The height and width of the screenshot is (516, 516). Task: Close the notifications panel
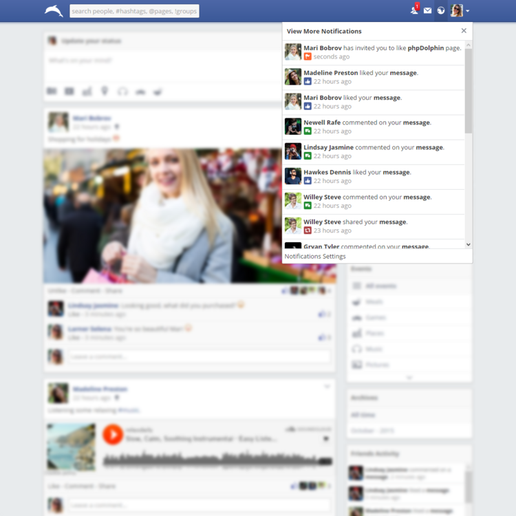click(x=464, y=31)
